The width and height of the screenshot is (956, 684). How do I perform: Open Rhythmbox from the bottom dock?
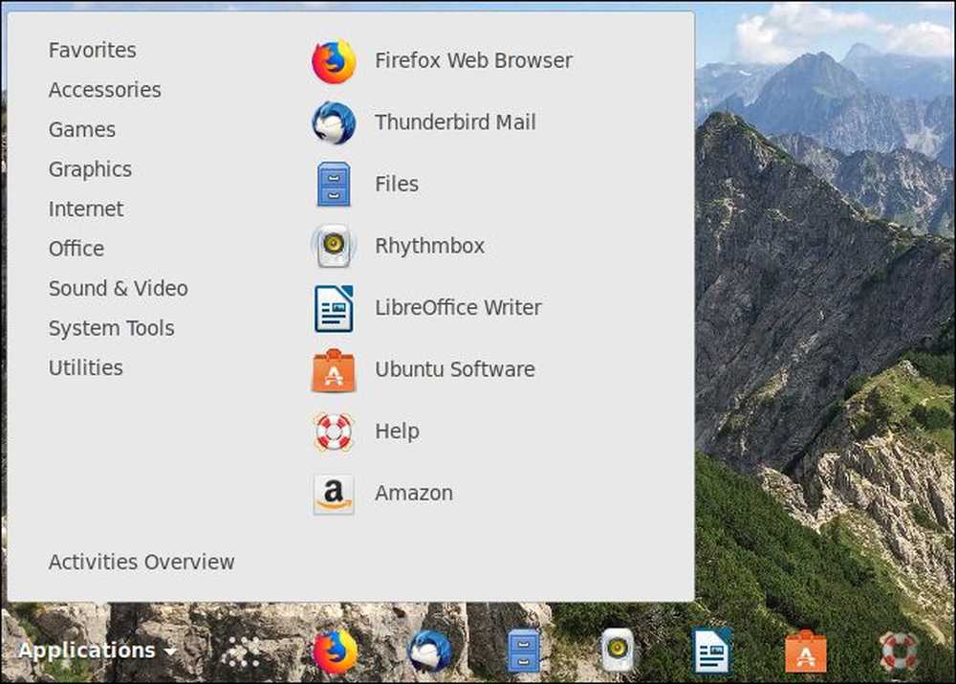(617, 651)
